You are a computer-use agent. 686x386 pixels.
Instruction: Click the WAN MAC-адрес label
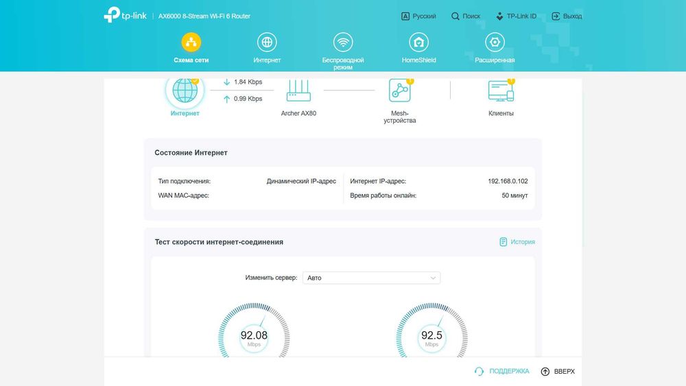183,195
